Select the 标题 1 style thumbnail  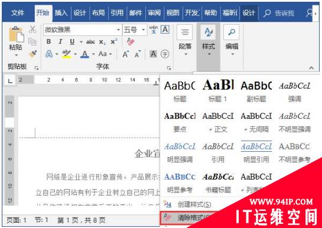[218, 91]
